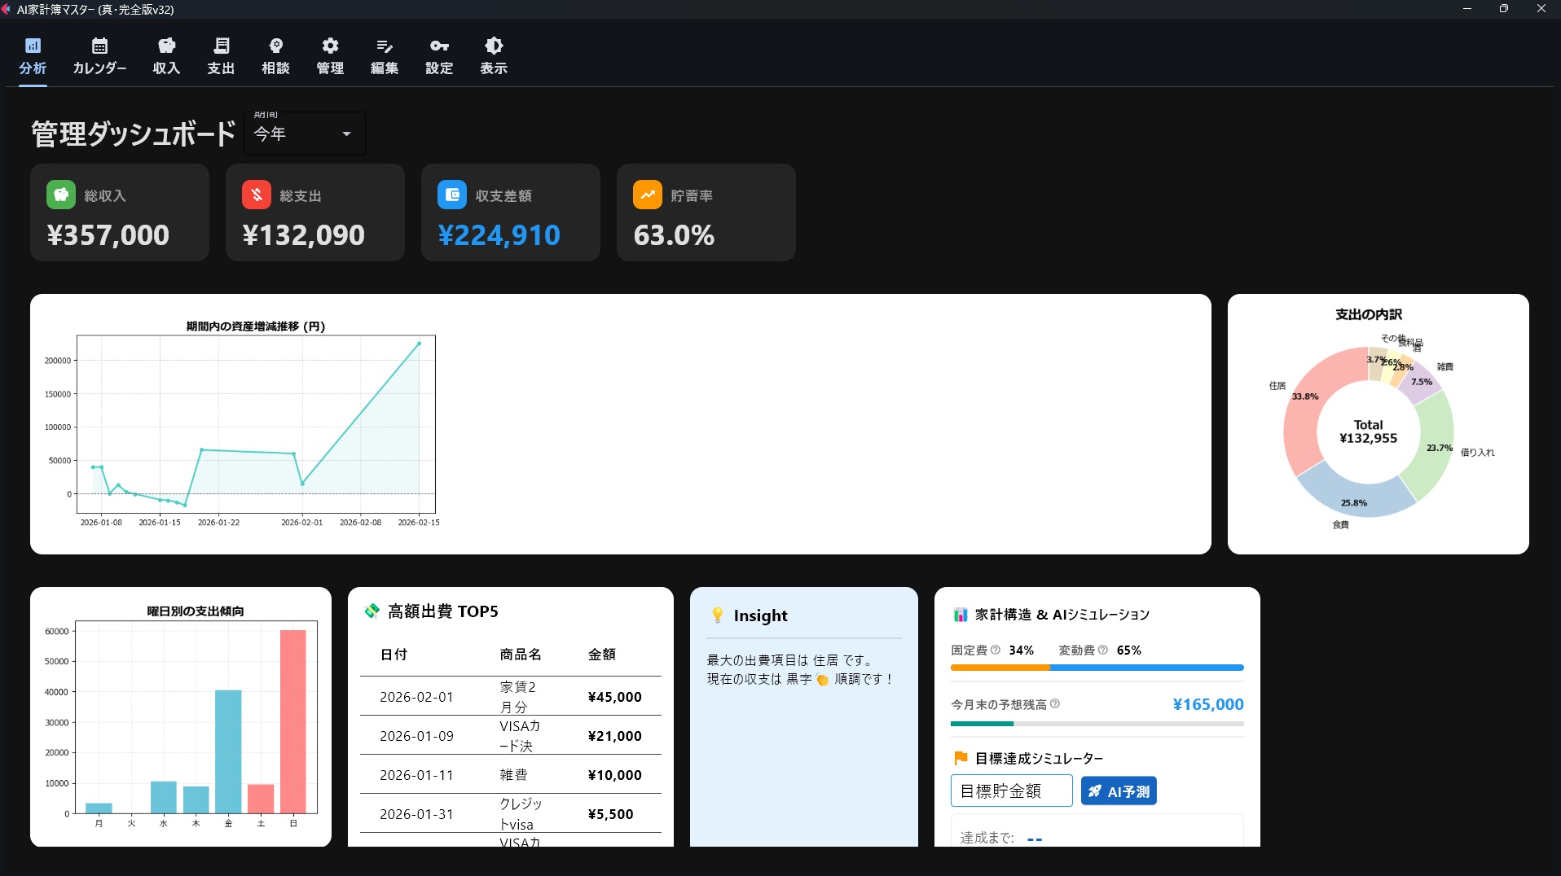This screenshot has height=876, width=1561.
Task: Select the 家賃2月分 row in TOP5 table
Action: tap(510, 697)
